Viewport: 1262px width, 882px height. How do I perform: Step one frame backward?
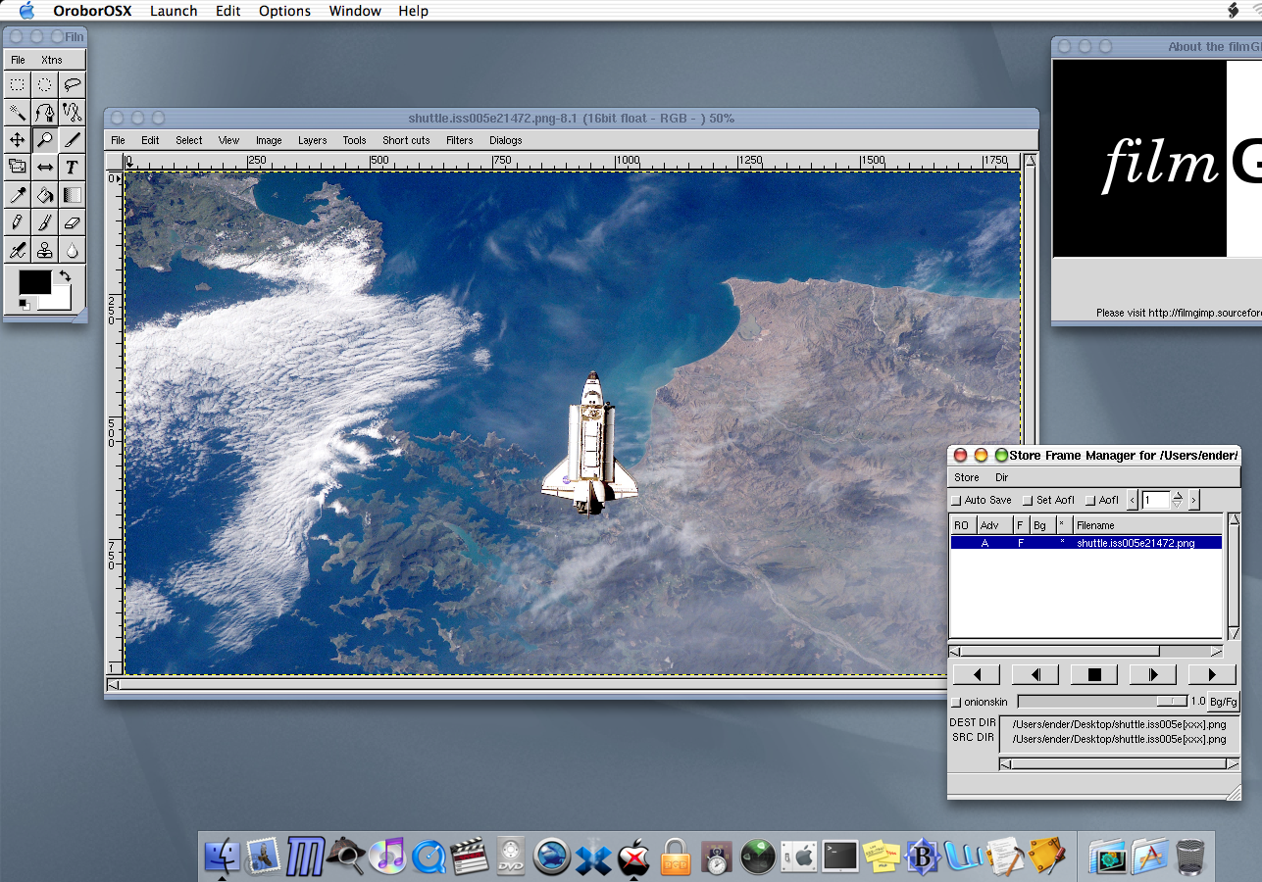[x=1035, y=674]
